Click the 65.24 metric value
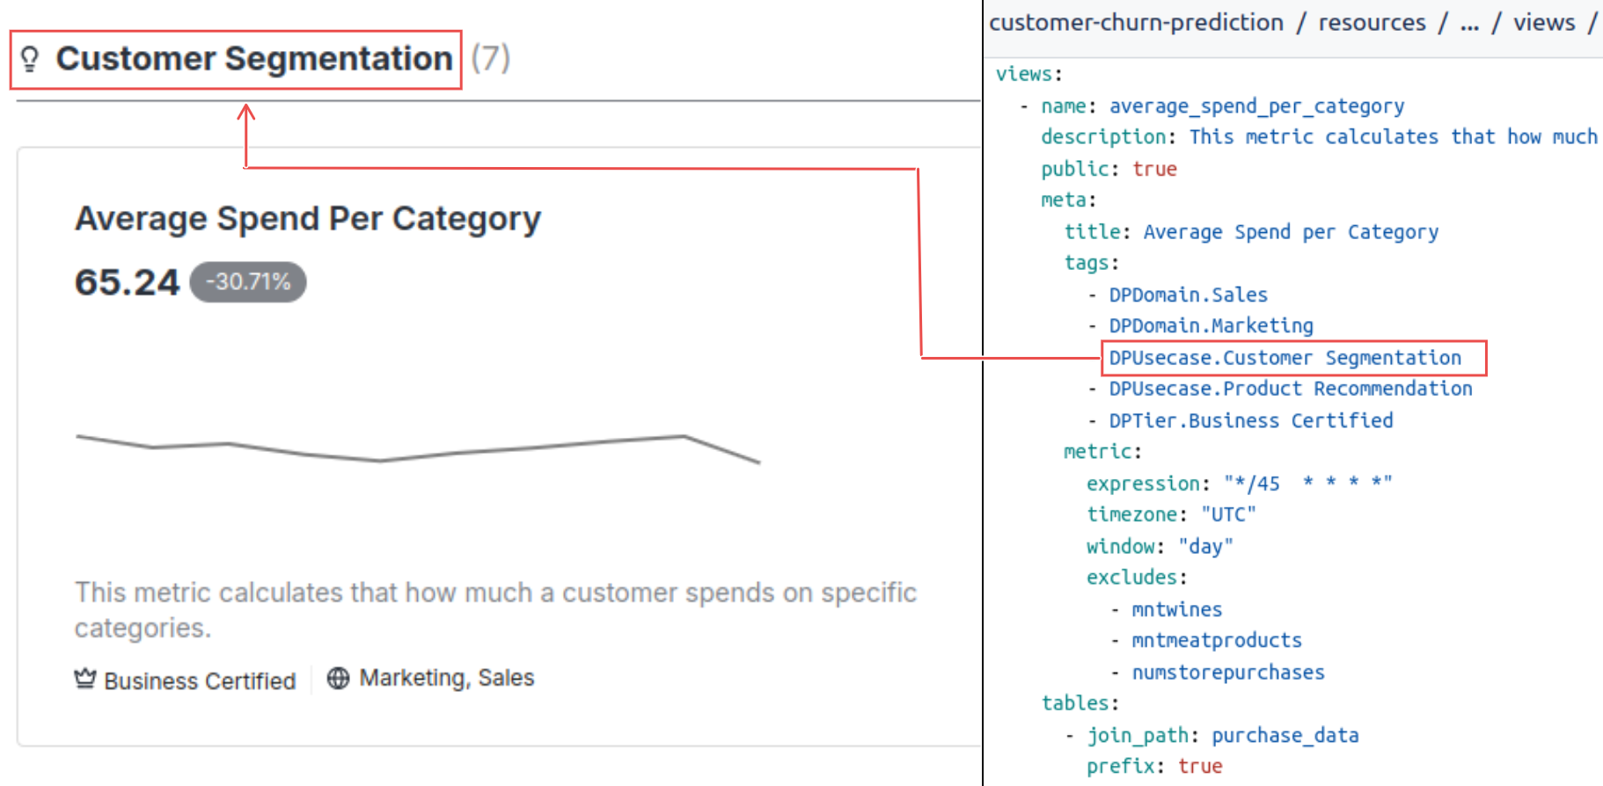Screen dimensions: 1603x786 [x=127, y=282]
